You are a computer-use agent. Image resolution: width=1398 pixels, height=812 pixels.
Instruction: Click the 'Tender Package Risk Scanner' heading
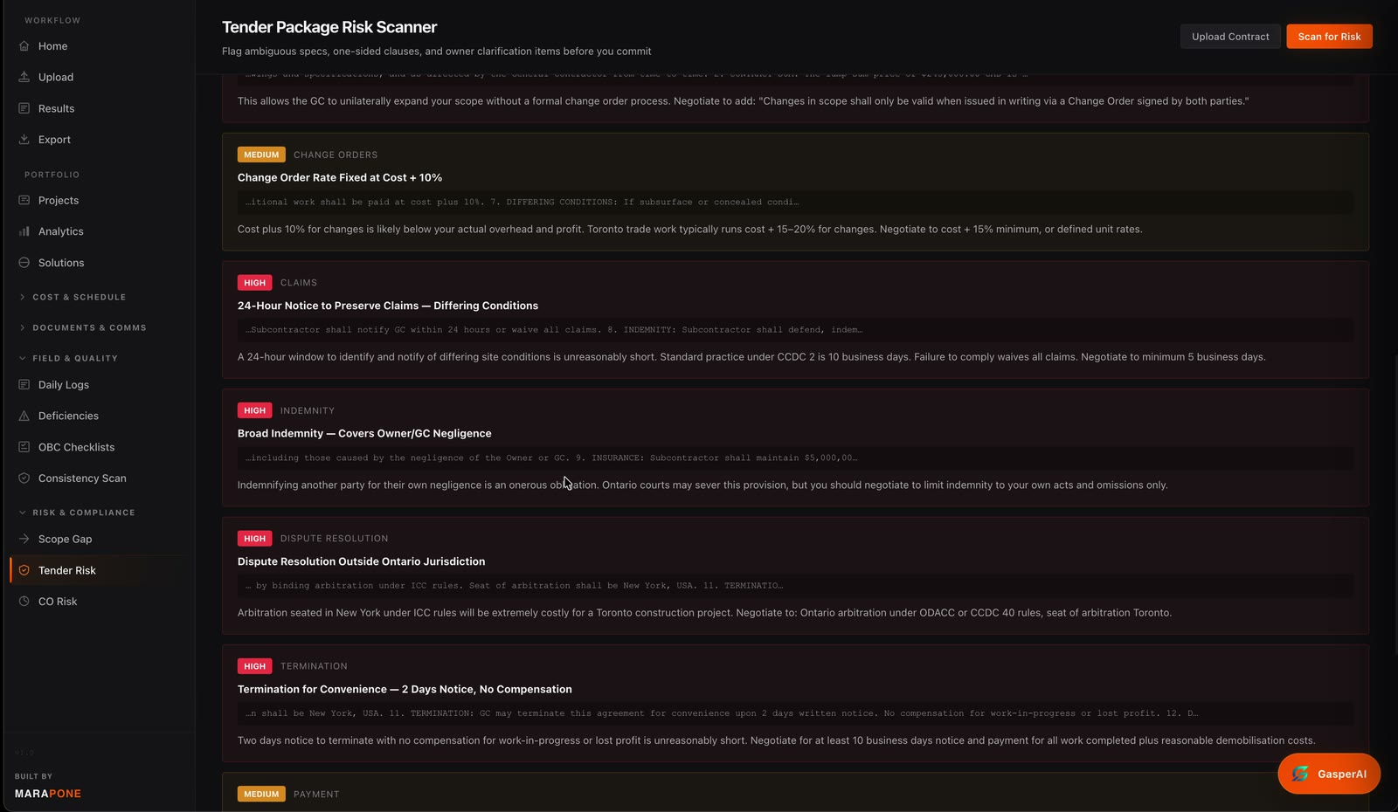329,27
